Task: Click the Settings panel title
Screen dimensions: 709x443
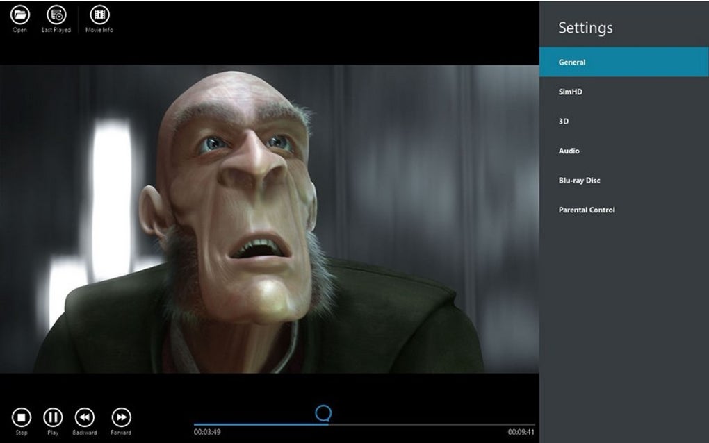Action: tap(585, 28)
